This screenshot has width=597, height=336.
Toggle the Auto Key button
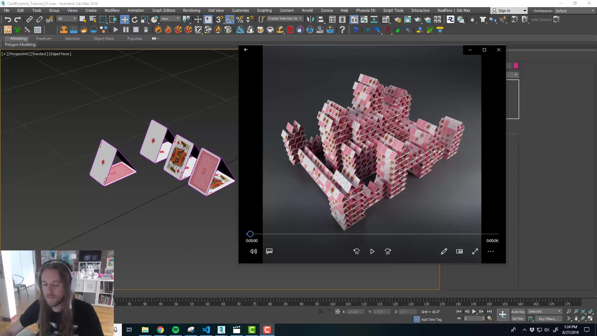(x=518, y=311)
